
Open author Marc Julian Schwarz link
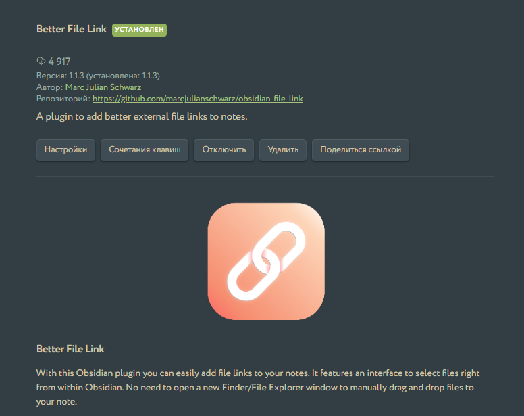tap(103, 87)
